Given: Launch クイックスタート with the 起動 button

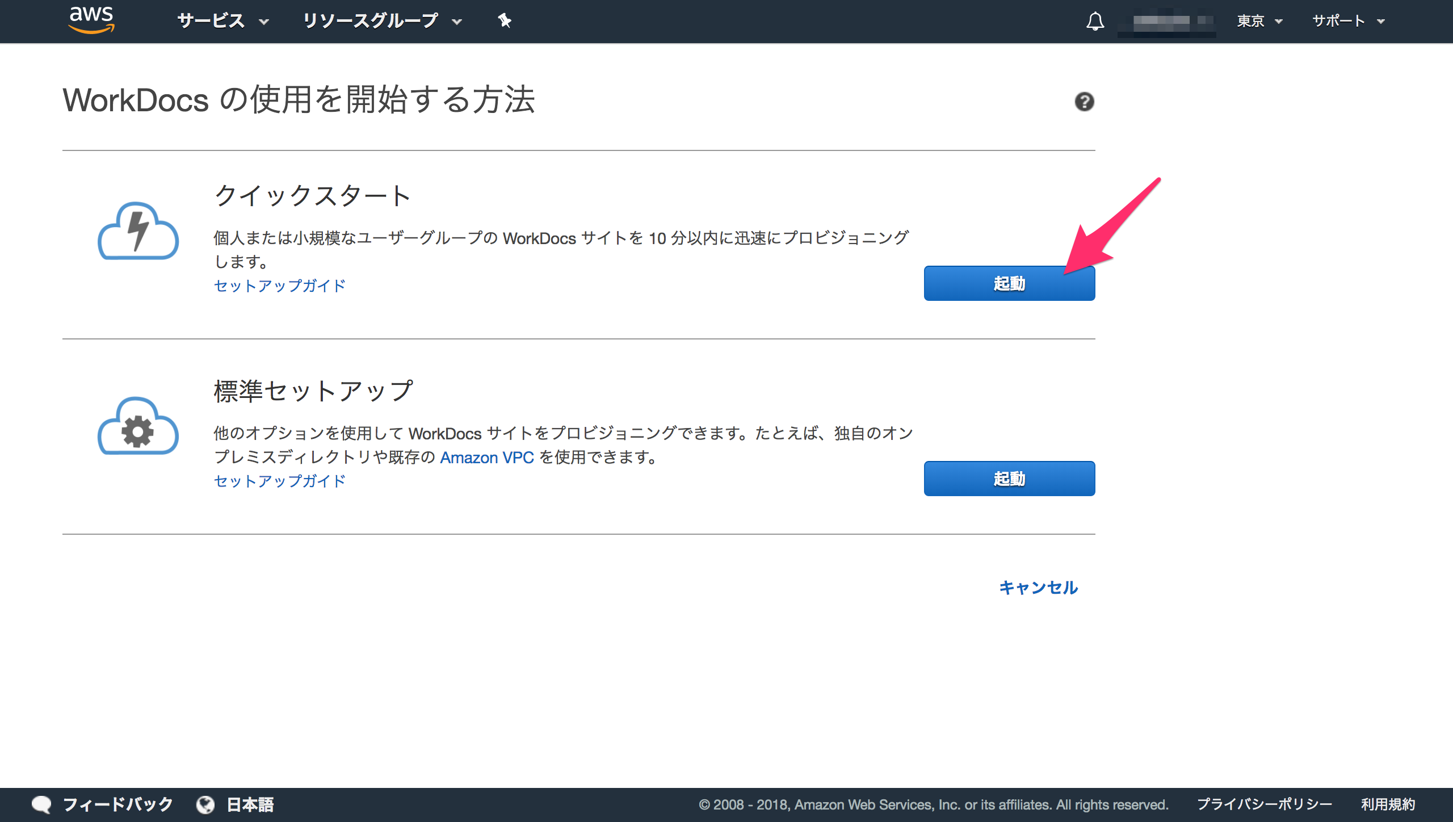Looking at the screenshot, I should [1009, 284].
